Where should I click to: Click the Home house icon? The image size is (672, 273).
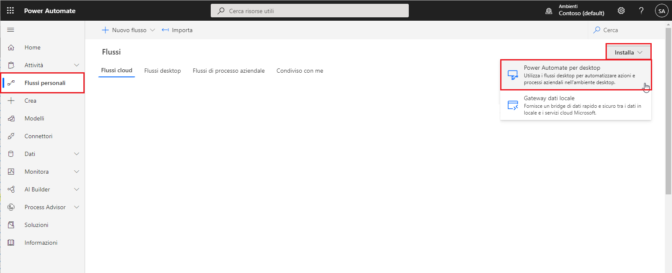[x=11, y=47]
